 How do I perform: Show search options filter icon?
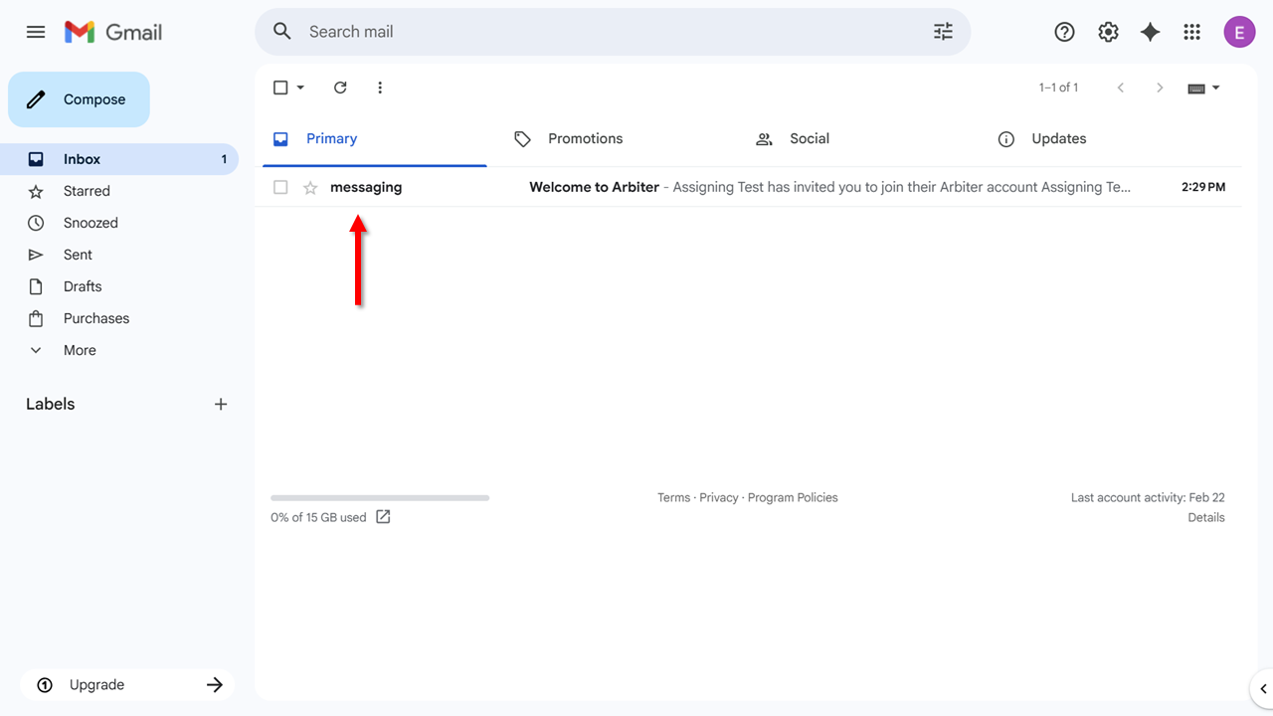coord(943,32)
